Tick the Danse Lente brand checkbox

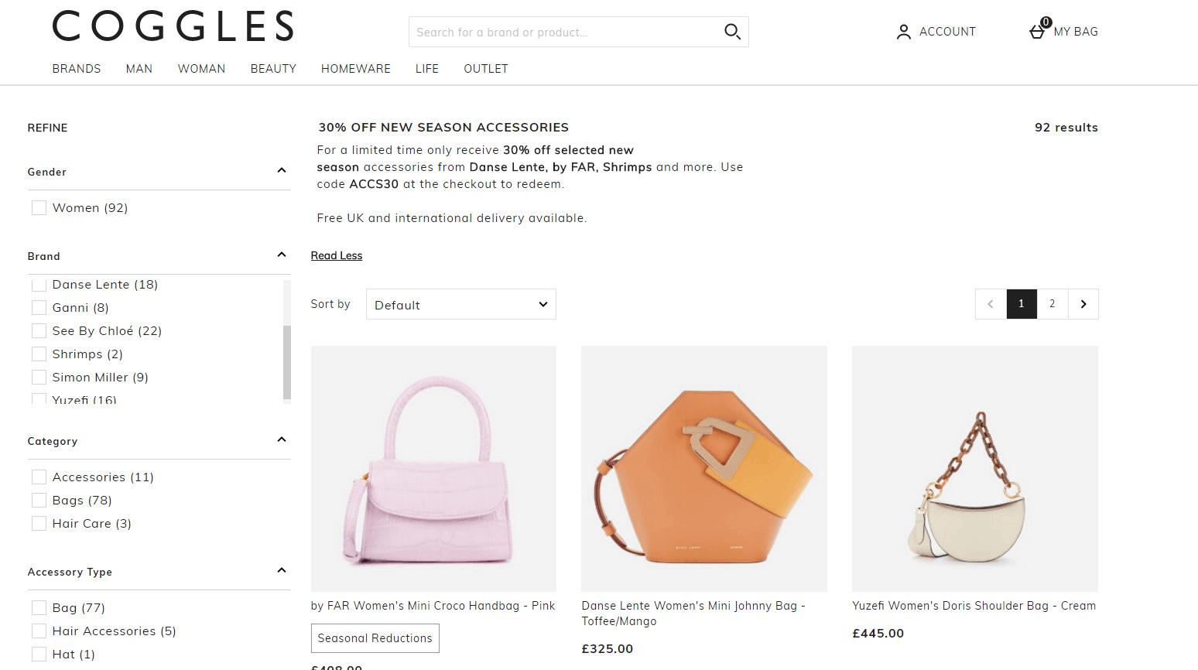[x=39, y=285]
